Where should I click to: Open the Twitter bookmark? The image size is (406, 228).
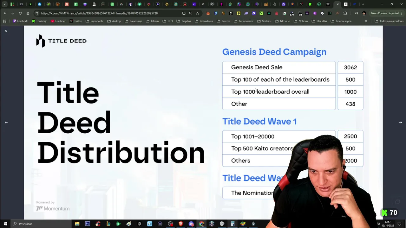(76, 21)
